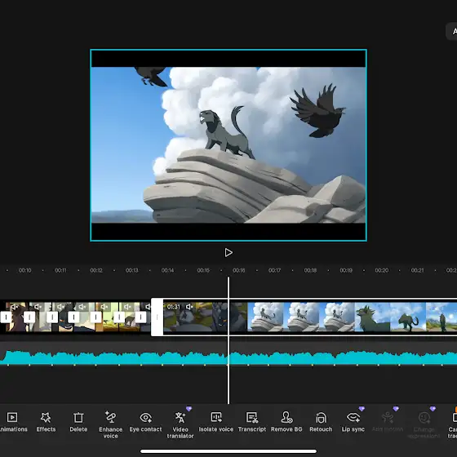Jump to 00:12 on the ruler
This screenshot has width=457, height=457.
tap(96, 270)
